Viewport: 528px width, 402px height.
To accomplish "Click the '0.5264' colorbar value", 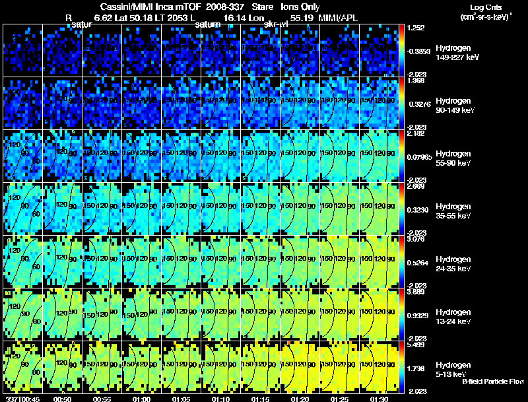I will point(418,263).
